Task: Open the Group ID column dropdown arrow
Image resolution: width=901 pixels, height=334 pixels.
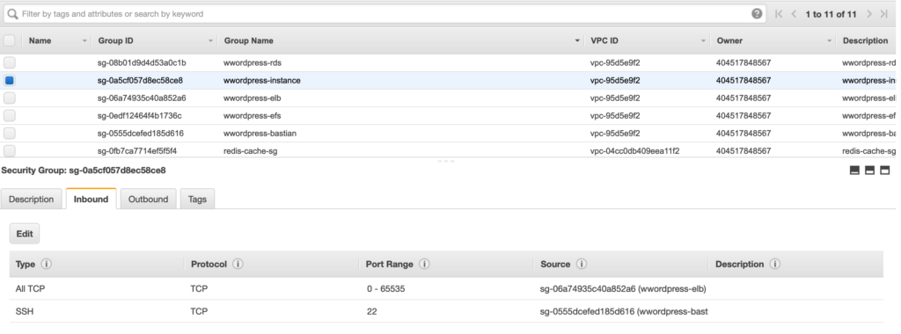Action: [x=210, y=41]
